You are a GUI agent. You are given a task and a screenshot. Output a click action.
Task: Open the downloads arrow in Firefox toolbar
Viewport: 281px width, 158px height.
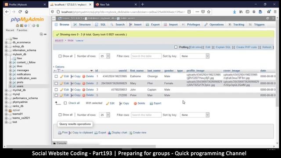tap(234, 12)
